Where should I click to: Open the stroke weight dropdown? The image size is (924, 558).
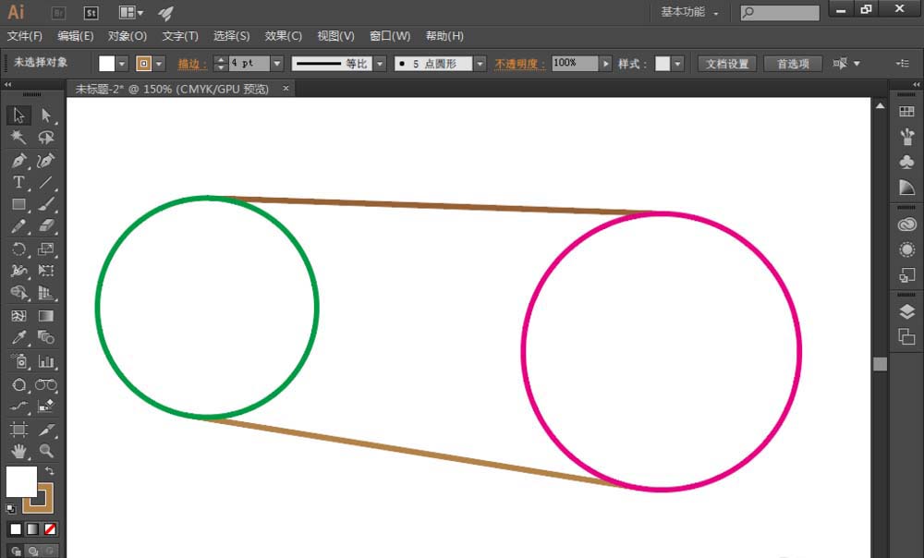[277, 64]
